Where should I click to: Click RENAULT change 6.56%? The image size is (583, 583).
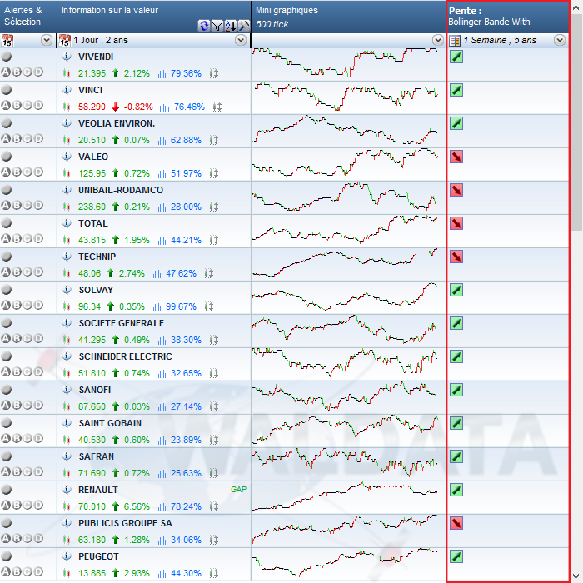pyautogui.click(x=137, y=506)
